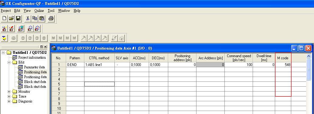Select Parameter data in tree

click(34, 67)
